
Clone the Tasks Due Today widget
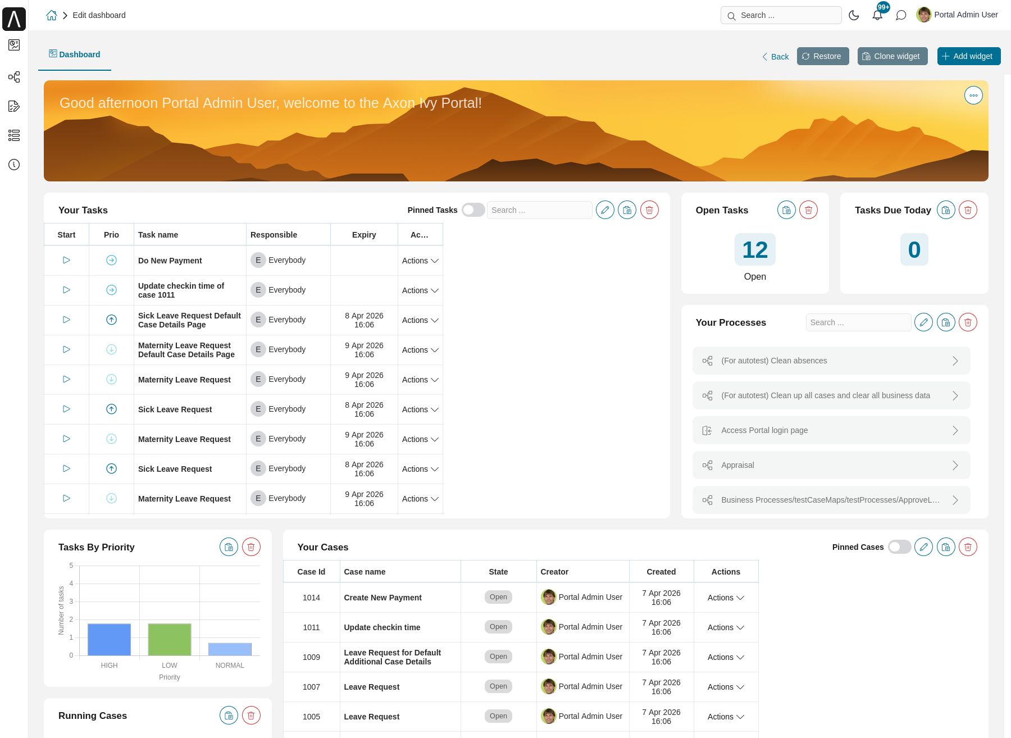[x=946, y=210]
